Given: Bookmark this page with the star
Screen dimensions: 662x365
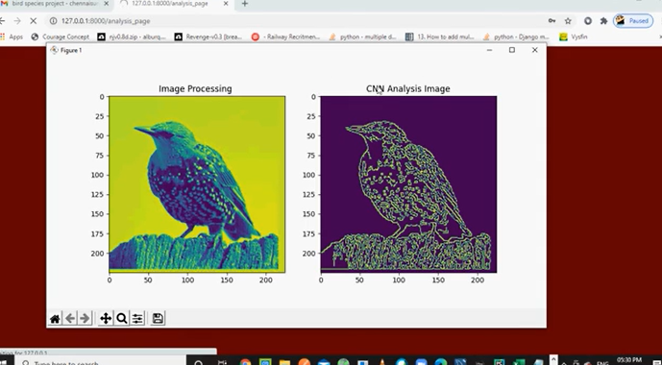Looking at the screenshot, I should tap(568, 21).
